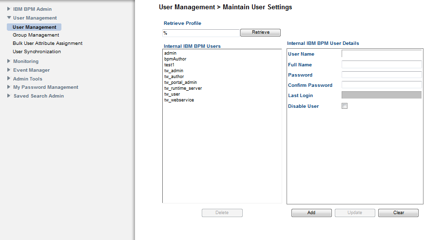Viewport: 443px width, 240px height.
Task: Expand the Event Manager section arrow
Action: [x=9, y=70]
